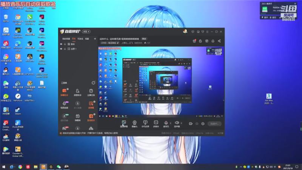Toggle lock on 全屏 1 source
This screenshot has height=170, width=302.
(65, 49)
